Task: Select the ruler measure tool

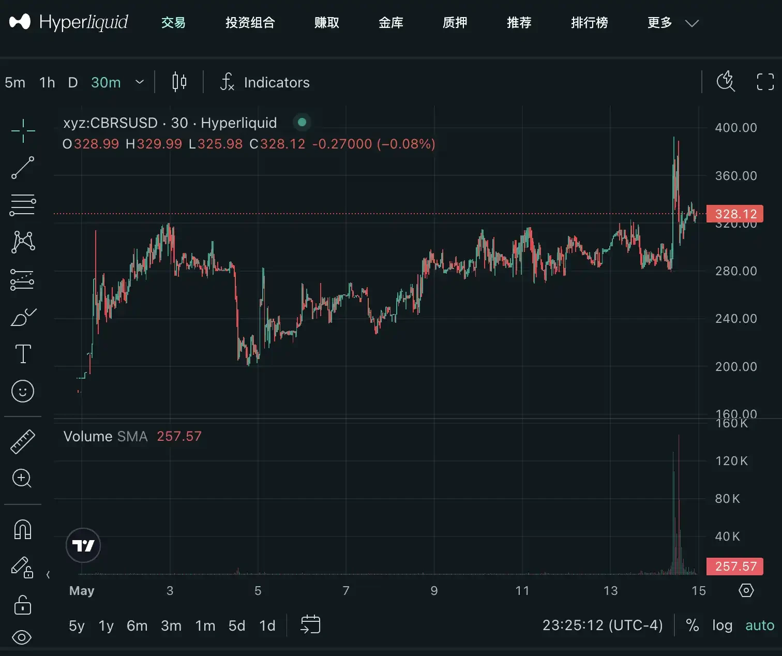Action: click(x=23, y=441)
